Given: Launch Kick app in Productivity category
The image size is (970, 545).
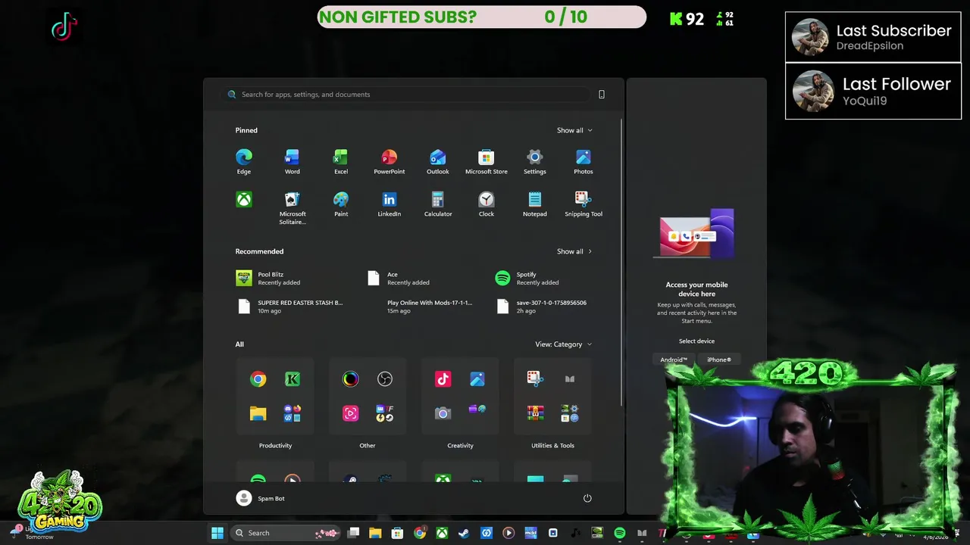Looking at the screenshot, I should (x=293, y=379).
